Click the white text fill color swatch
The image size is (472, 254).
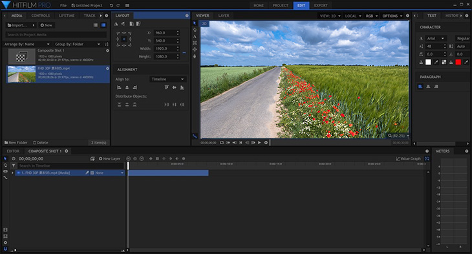coord(428,62)
